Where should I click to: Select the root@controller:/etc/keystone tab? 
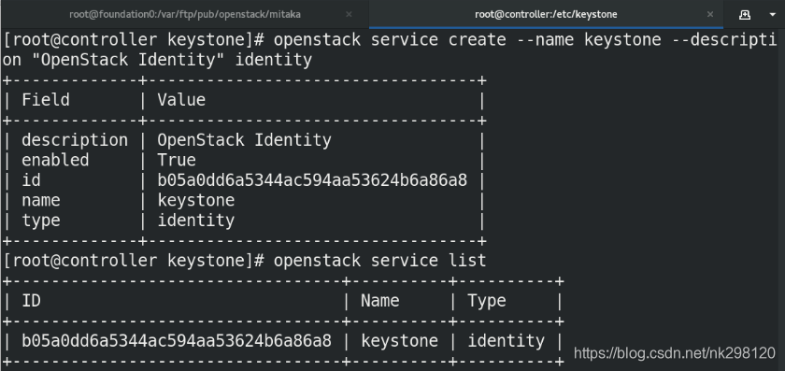click(546, 14)
